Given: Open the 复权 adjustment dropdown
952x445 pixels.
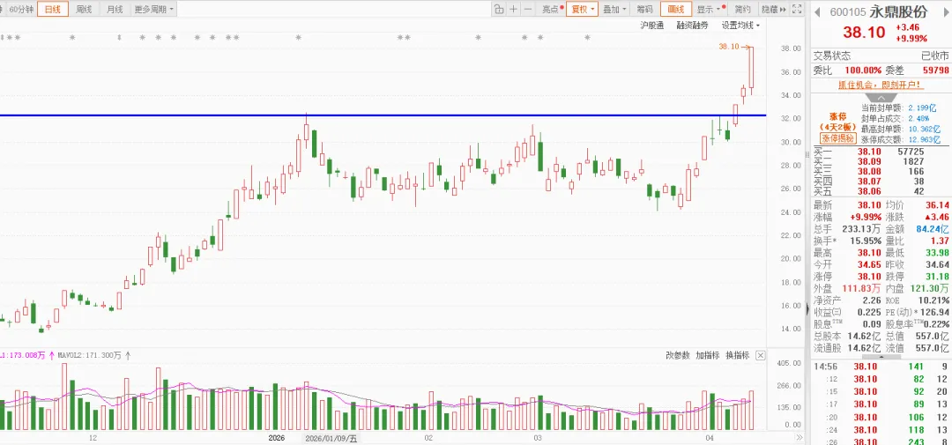Looking at the screenshot, I should tap(583, 9).
